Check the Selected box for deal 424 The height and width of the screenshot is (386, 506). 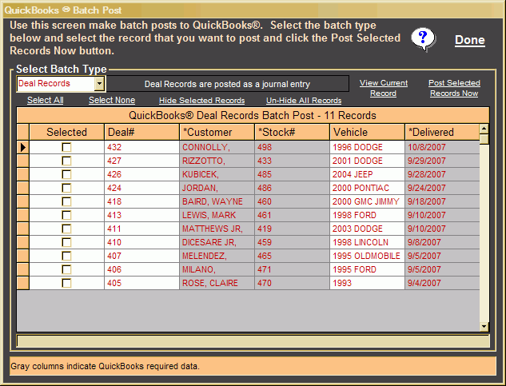(x=66, y=188)
